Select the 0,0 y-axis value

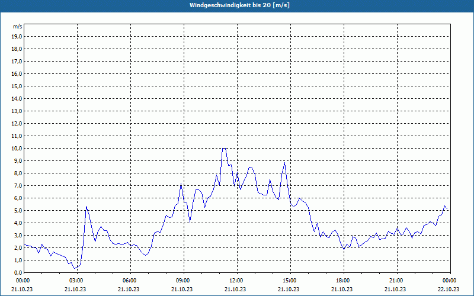[18, 272]
